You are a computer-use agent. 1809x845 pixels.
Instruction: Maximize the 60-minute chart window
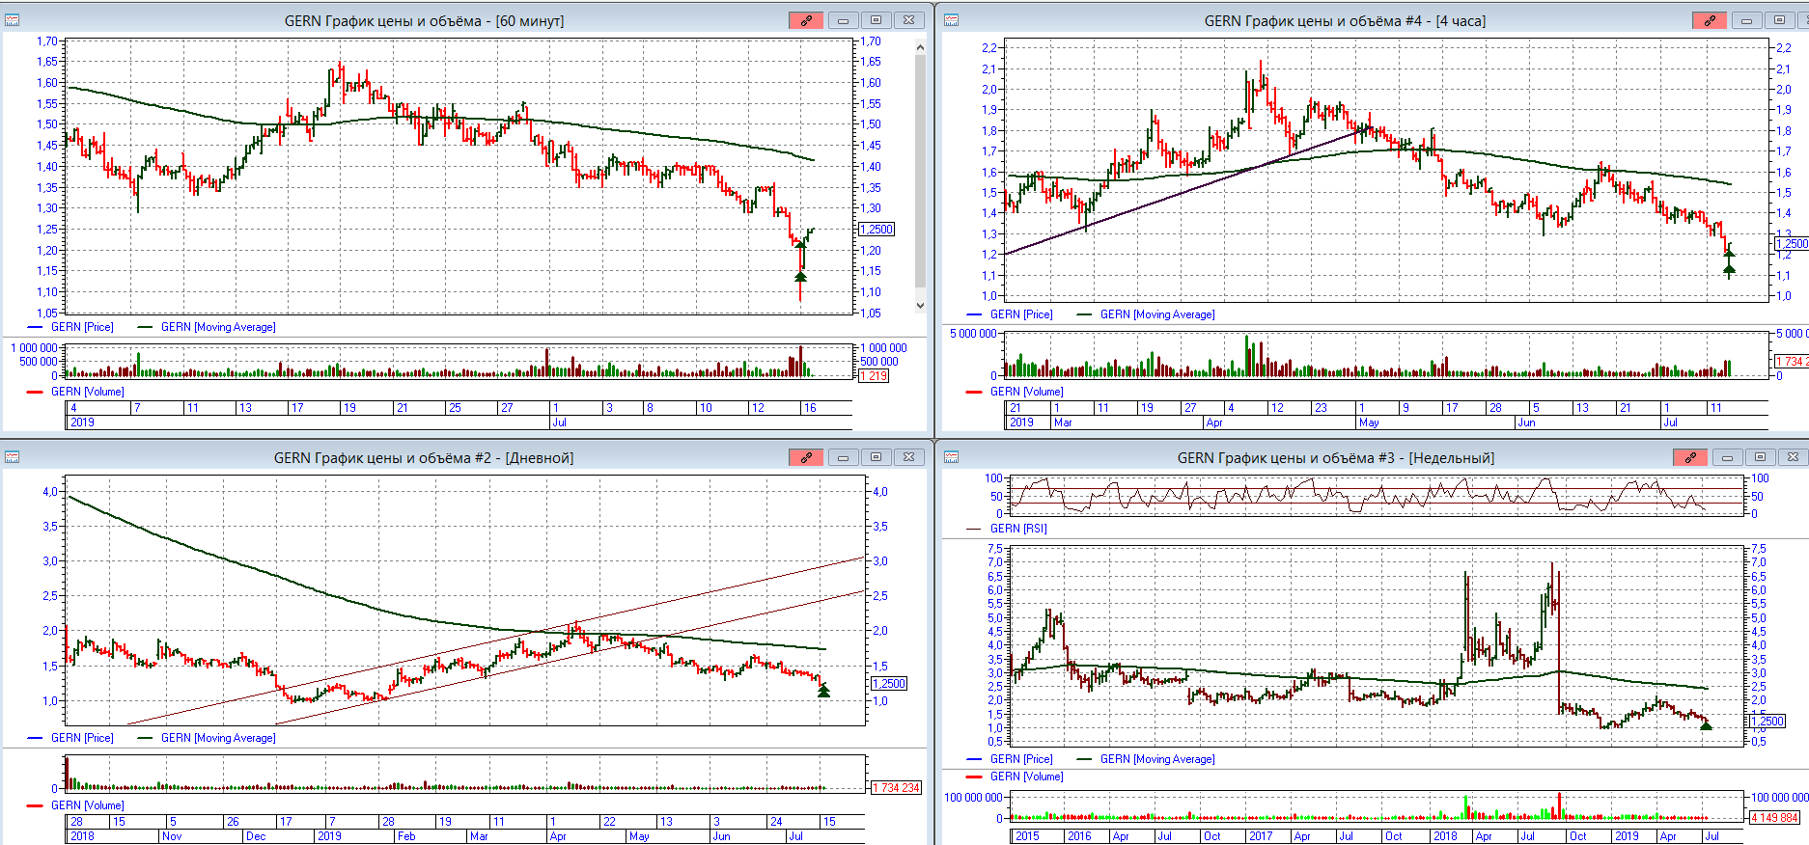click(x=876, y=20)
